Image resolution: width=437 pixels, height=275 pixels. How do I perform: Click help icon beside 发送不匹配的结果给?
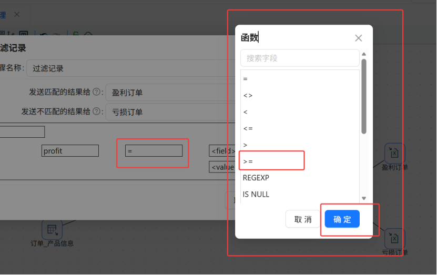[96, 111]
